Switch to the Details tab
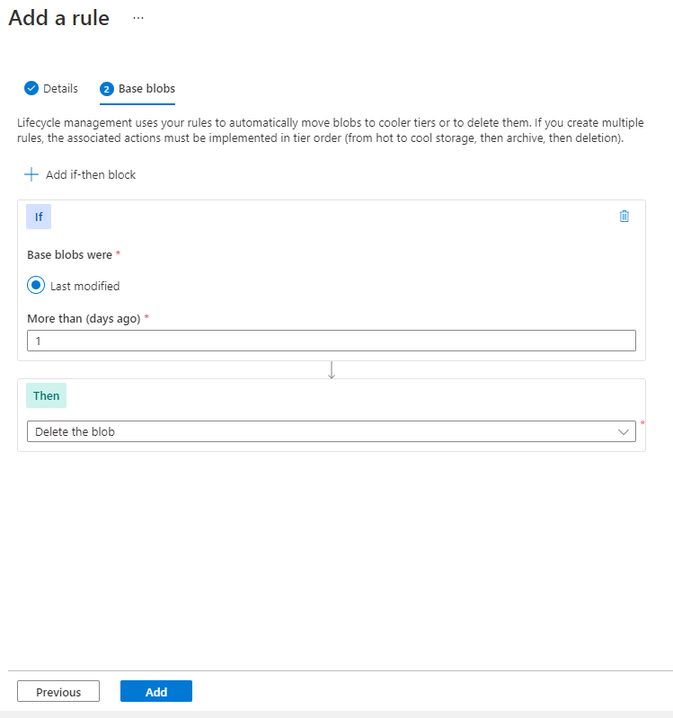Screen dimensions: 673x718 pos(60,89)
